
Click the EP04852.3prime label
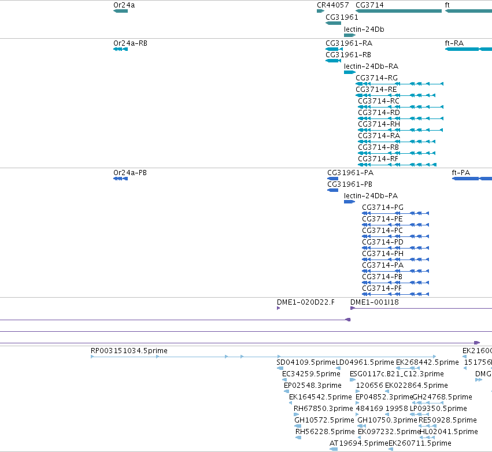click(384, 397)
